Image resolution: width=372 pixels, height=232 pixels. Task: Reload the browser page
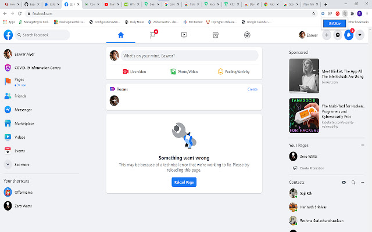pyautogui.click(x=20, y=14)
